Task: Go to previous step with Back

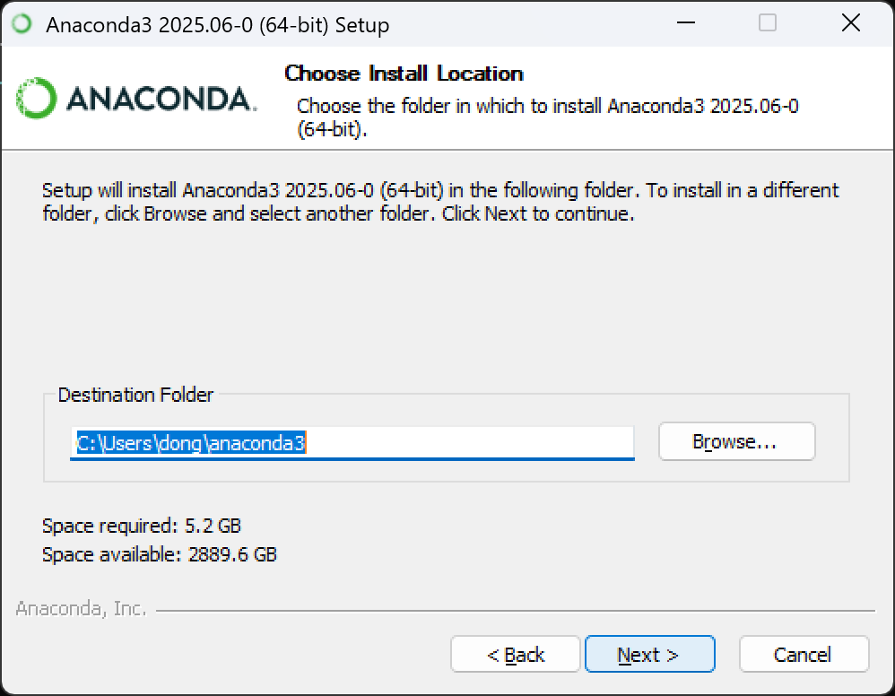Action: click(516, 655)
